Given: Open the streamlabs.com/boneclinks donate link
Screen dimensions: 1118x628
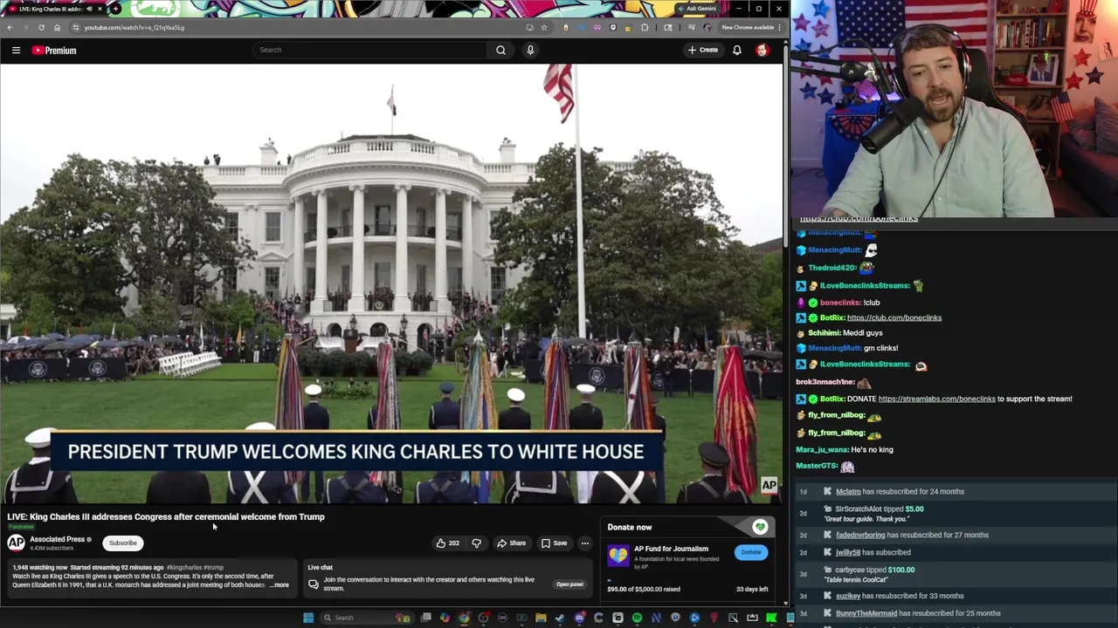Looking at the screenshot, I should point(936,399).
